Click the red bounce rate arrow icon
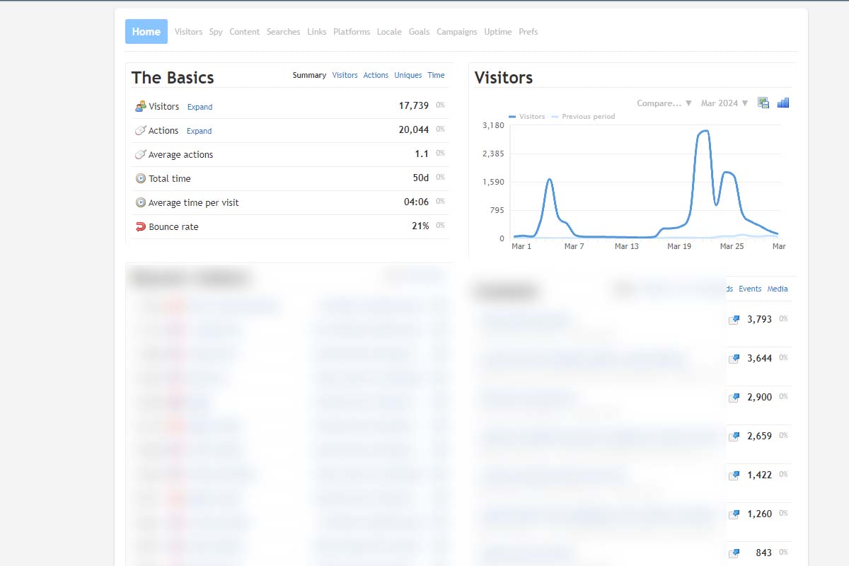 click(x=140, y=227)
